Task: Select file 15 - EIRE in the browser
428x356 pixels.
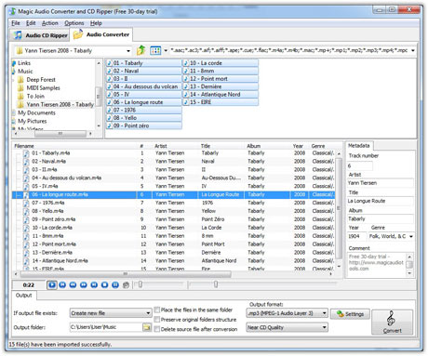Action: pyautogui.click(x=221, y=102)
